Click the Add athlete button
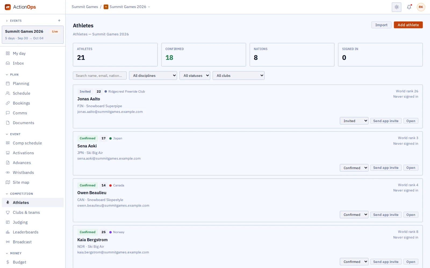 [408, 25]
